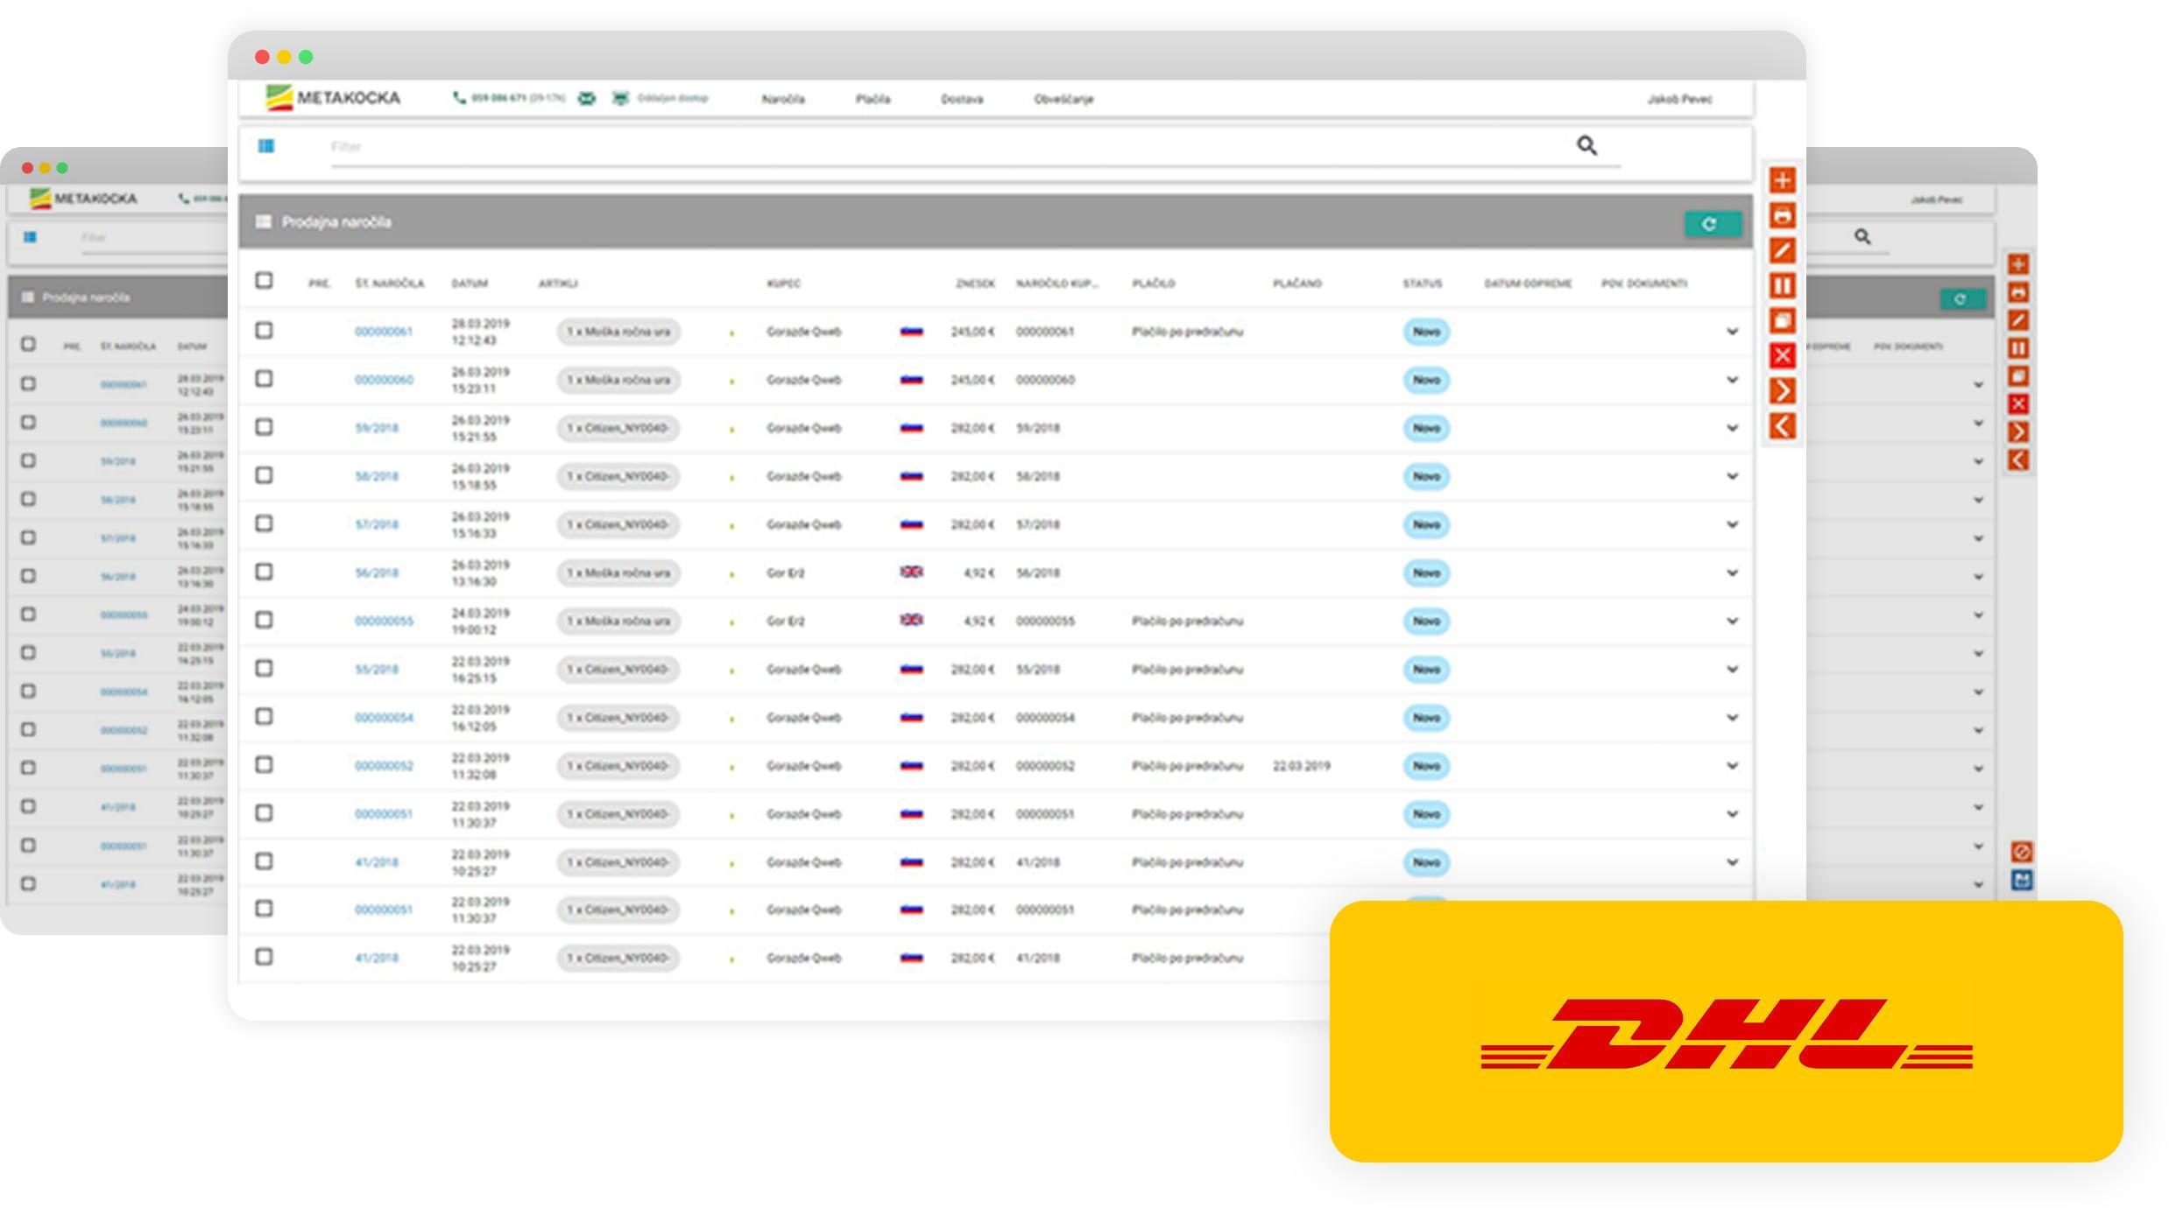Open order link 55/2018
Image resolution: width=2176 pixels, height=1215 pixels.
[377, 670]
